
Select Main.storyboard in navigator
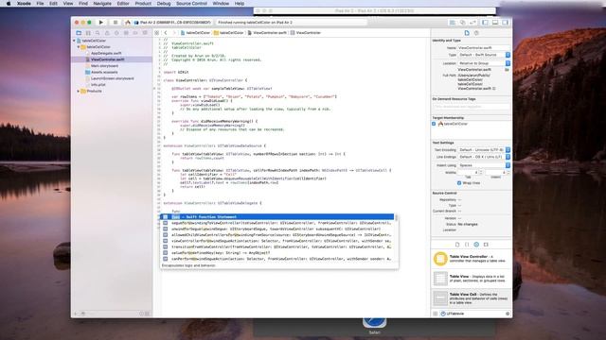[x=104, y=66]
